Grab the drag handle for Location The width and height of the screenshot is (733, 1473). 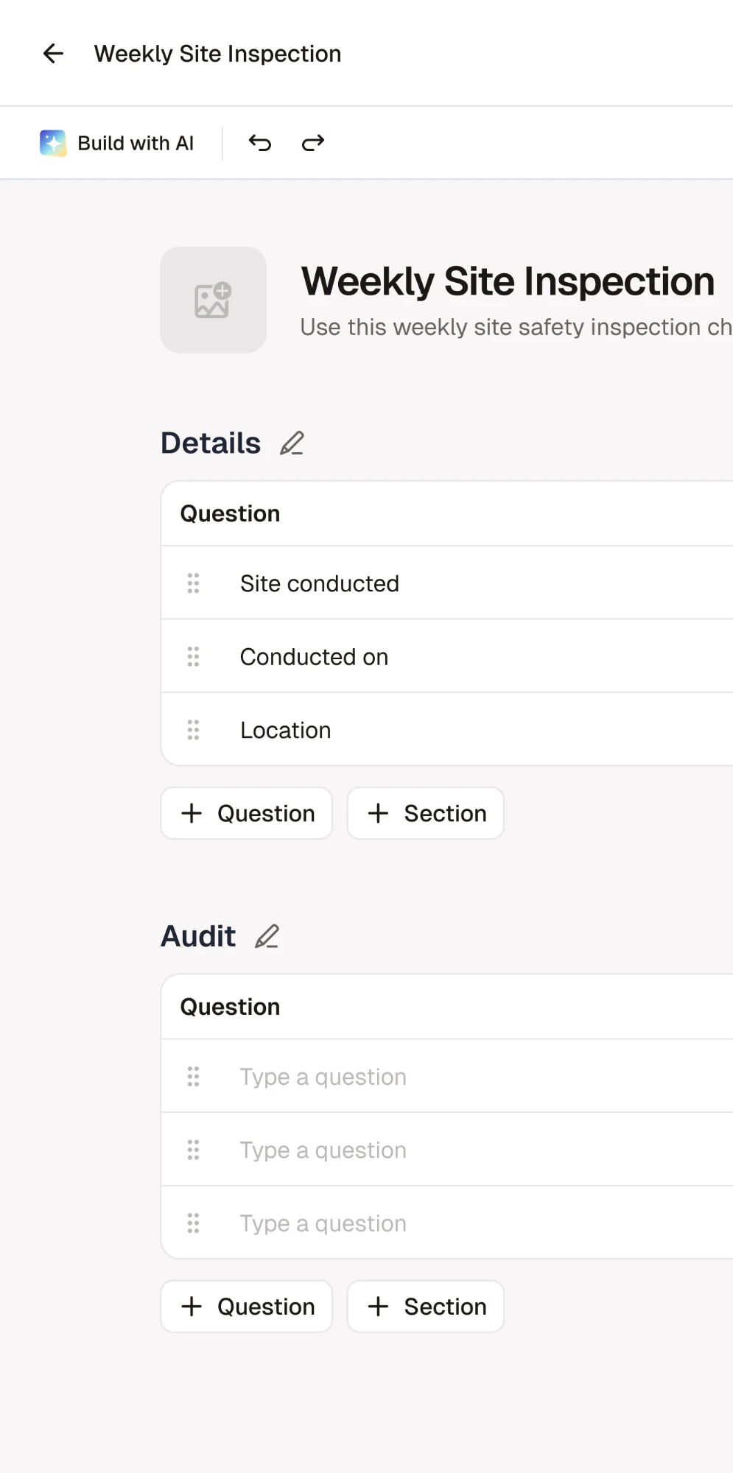193,730
